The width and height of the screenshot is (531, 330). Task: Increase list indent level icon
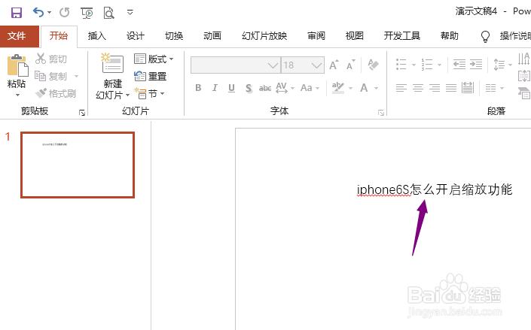click(x=476, y=64)
